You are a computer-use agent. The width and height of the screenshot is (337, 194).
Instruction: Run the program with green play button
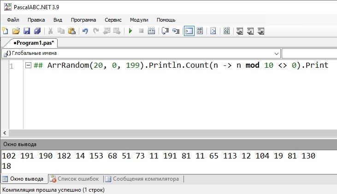tap(130, 31)
